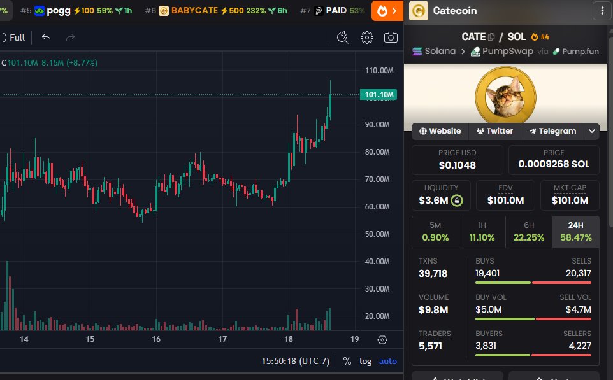Copy the CATE token address
The image size is (613, 380).
click(x=491, y=37)
